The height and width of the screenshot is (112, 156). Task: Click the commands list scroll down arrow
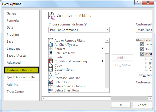click(107, 90)
